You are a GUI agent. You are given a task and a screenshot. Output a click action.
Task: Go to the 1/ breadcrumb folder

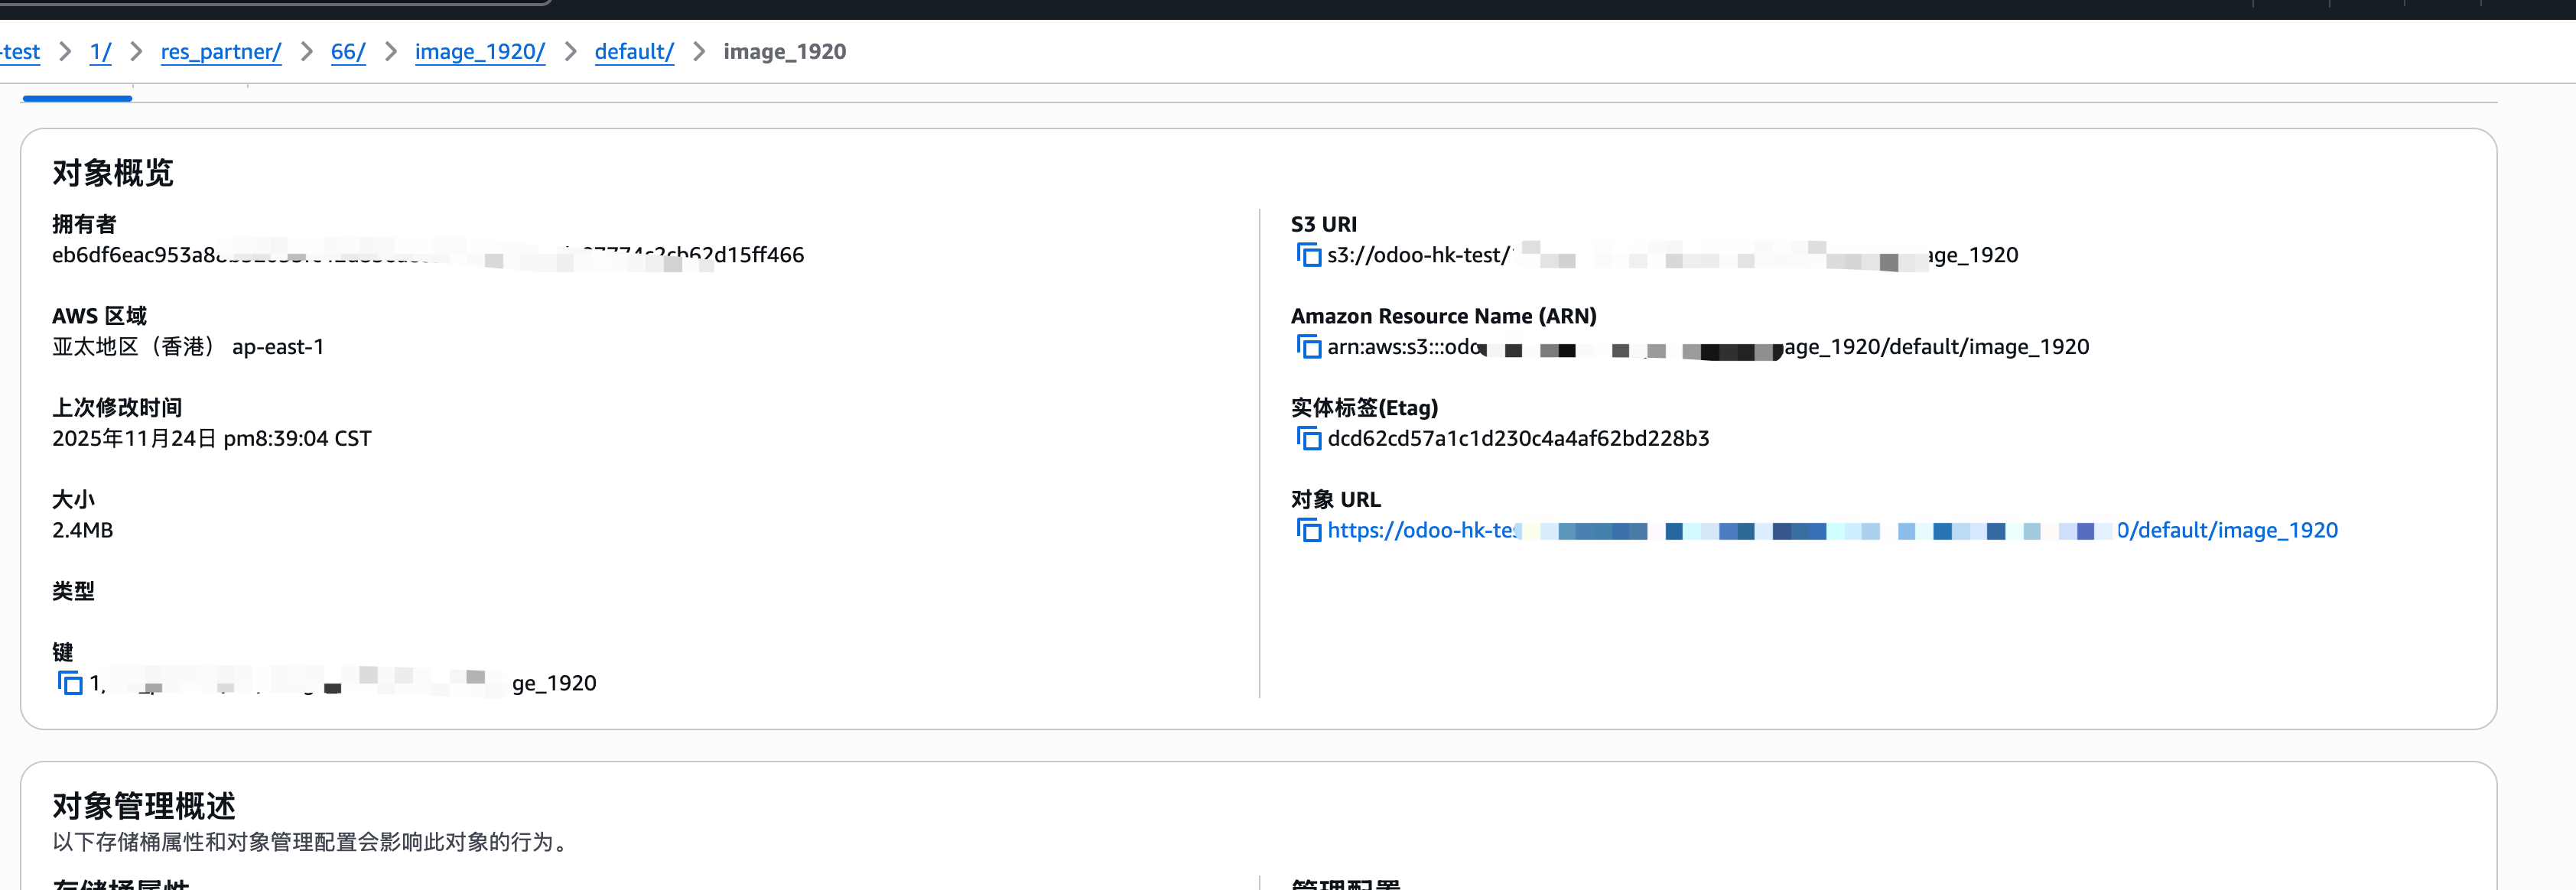[x=100, y=52]
